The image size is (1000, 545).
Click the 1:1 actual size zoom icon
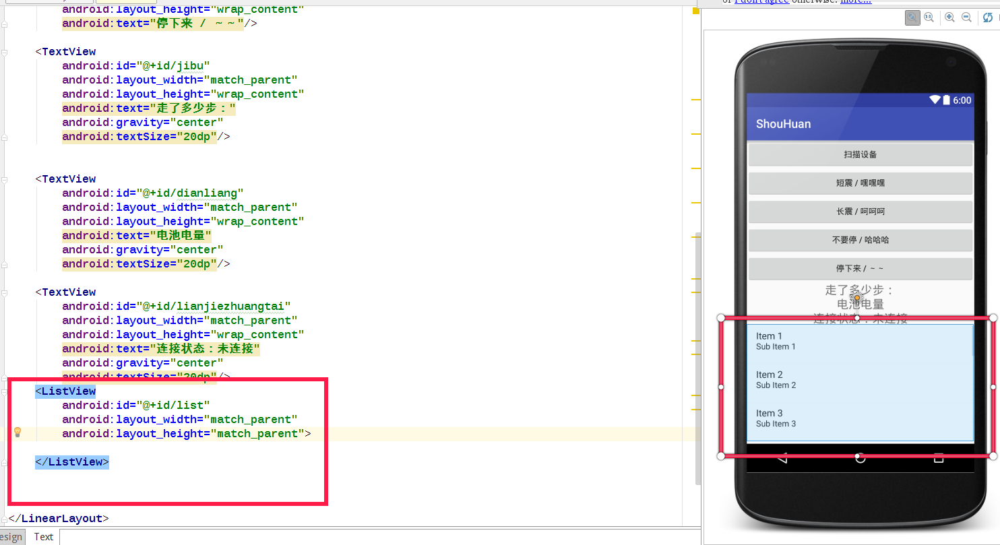tap(929, 18)
